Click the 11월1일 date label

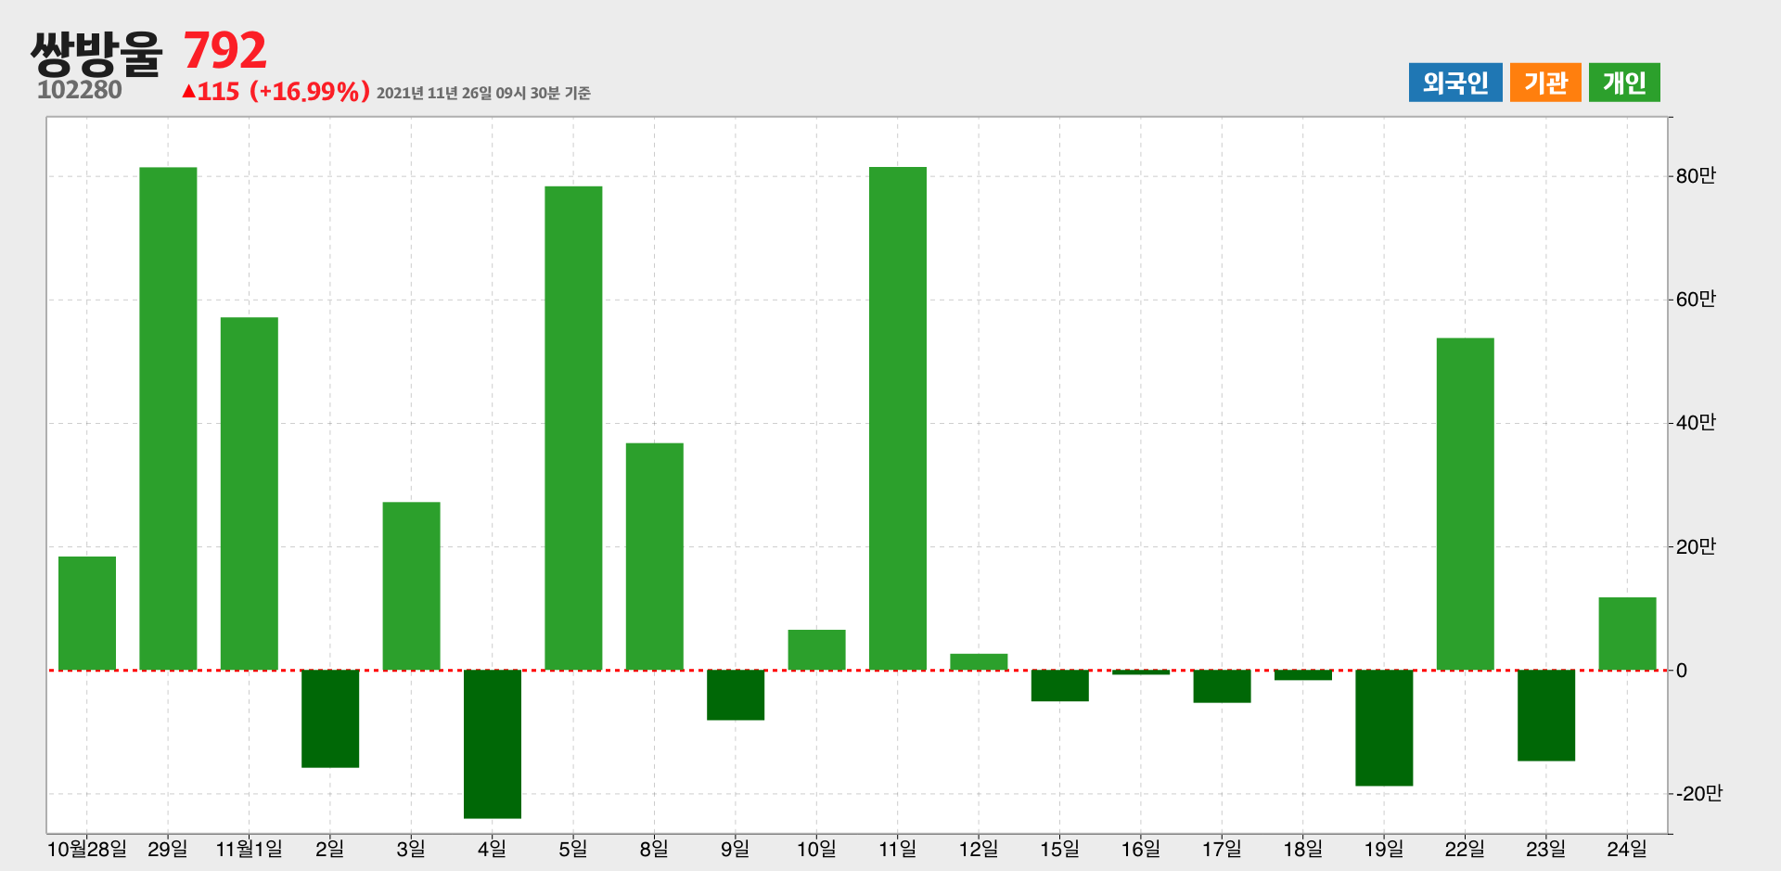point(250,849)
